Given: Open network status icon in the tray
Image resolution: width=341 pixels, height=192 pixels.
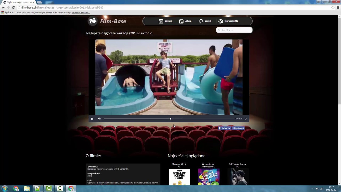Looking at the screenshot, I should (321, 189).
